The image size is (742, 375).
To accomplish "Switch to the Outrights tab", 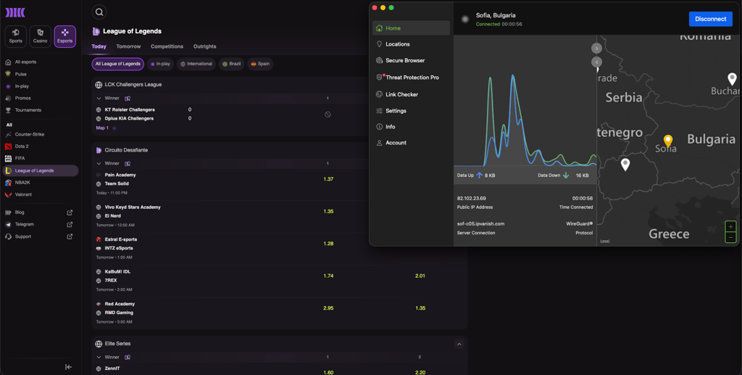I will coord(204,46).
